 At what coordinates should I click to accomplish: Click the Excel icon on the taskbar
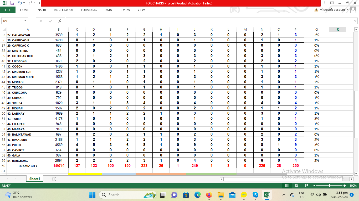click(x=267, y=195)
